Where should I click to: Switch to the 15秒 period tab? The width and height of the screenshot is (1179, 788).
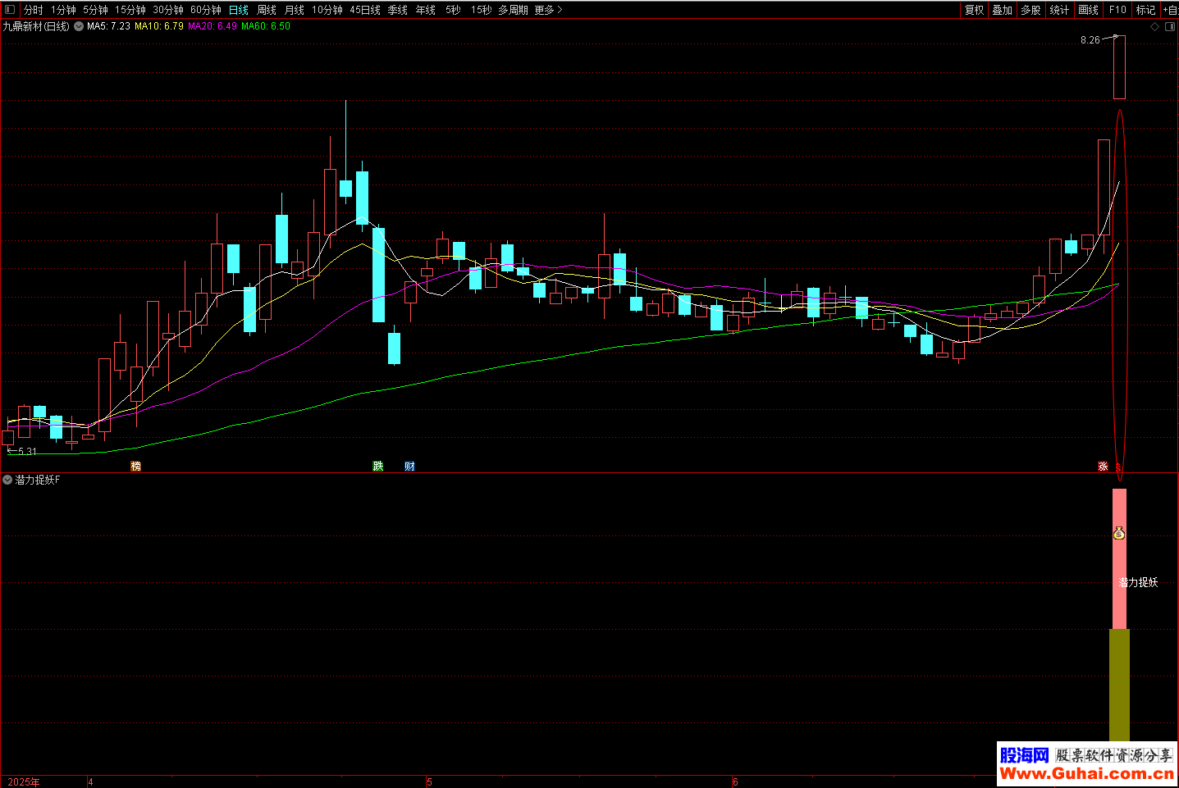(482, 10)
